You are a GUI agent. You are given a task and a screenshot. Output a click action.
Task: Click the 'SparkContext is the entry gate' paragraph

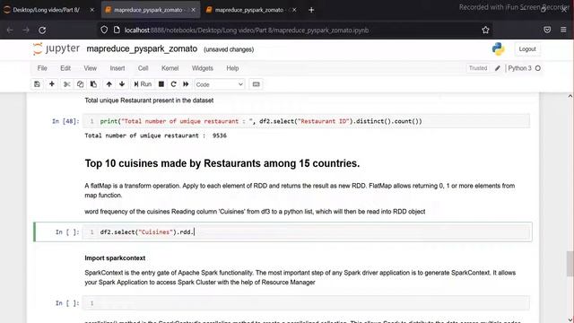tap(300, 277)
